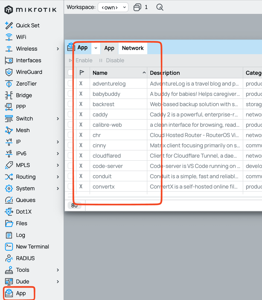Click the Dude icon
262x300 pixels.
tap(9, 282)
